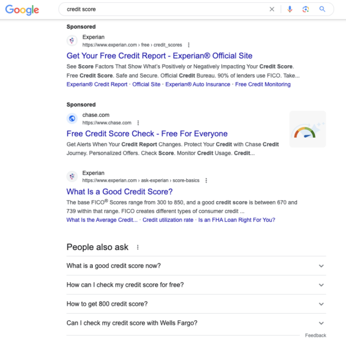346x349 pixels.
Task: Clear the search box with the X icon
Action: coord(272,9)
